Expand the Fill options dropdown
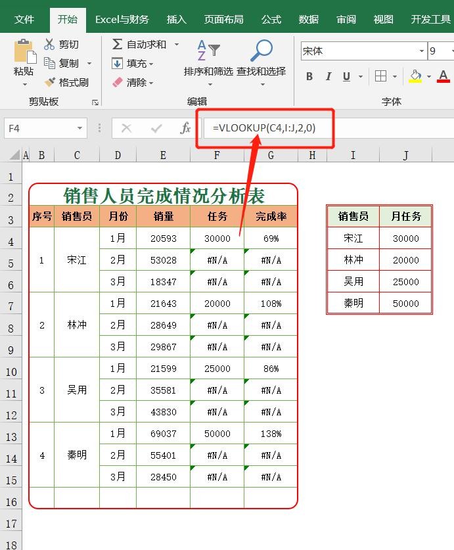Screen dimensions: 454x550 coord(151,64)
